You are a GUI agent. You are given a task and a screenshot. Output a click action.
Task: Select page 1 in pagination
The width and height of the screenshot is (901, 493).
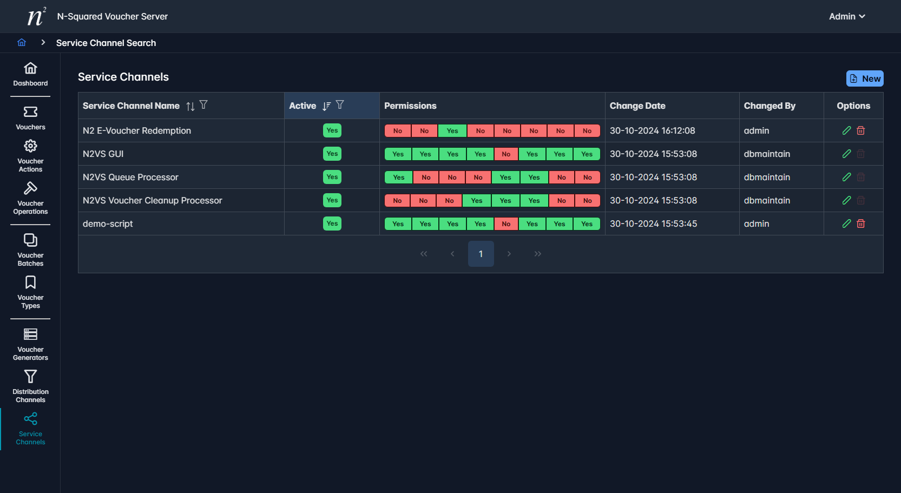pyautogui.click(x=481, y=254)
